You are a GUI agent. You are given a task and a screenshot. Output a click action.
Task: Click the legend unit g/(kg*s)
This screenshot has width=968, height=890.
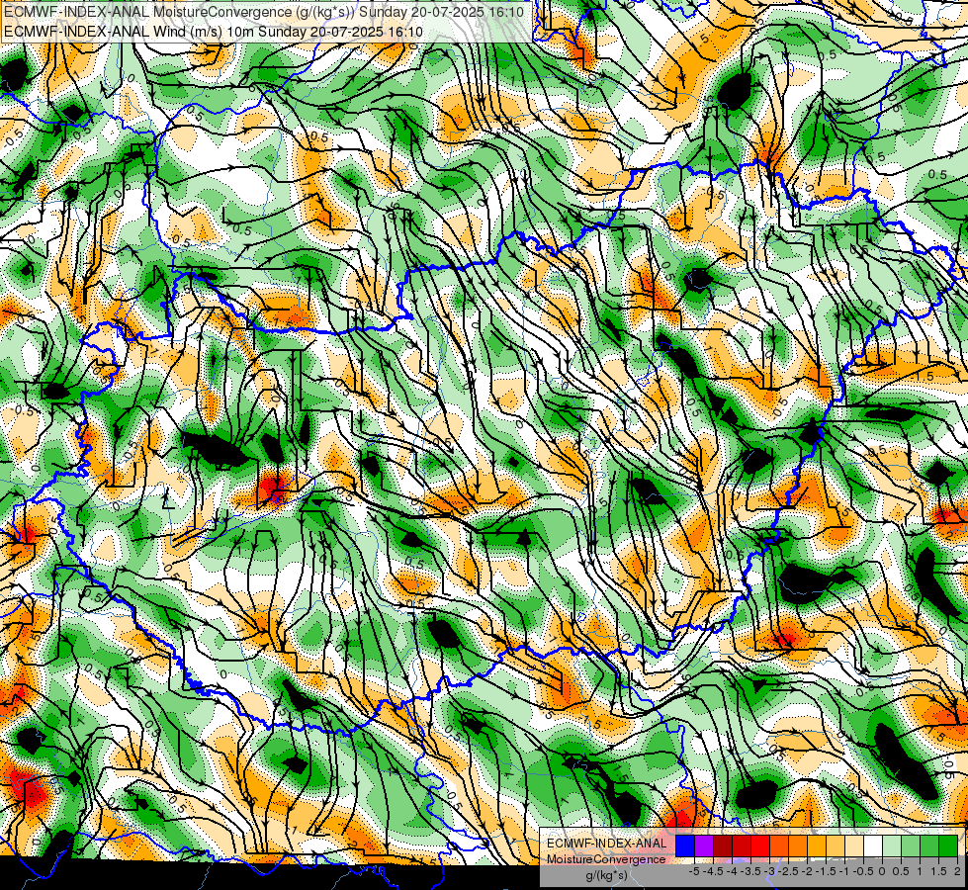(606, 875)
